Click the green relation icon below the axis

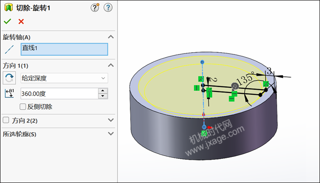coord(204,134)
